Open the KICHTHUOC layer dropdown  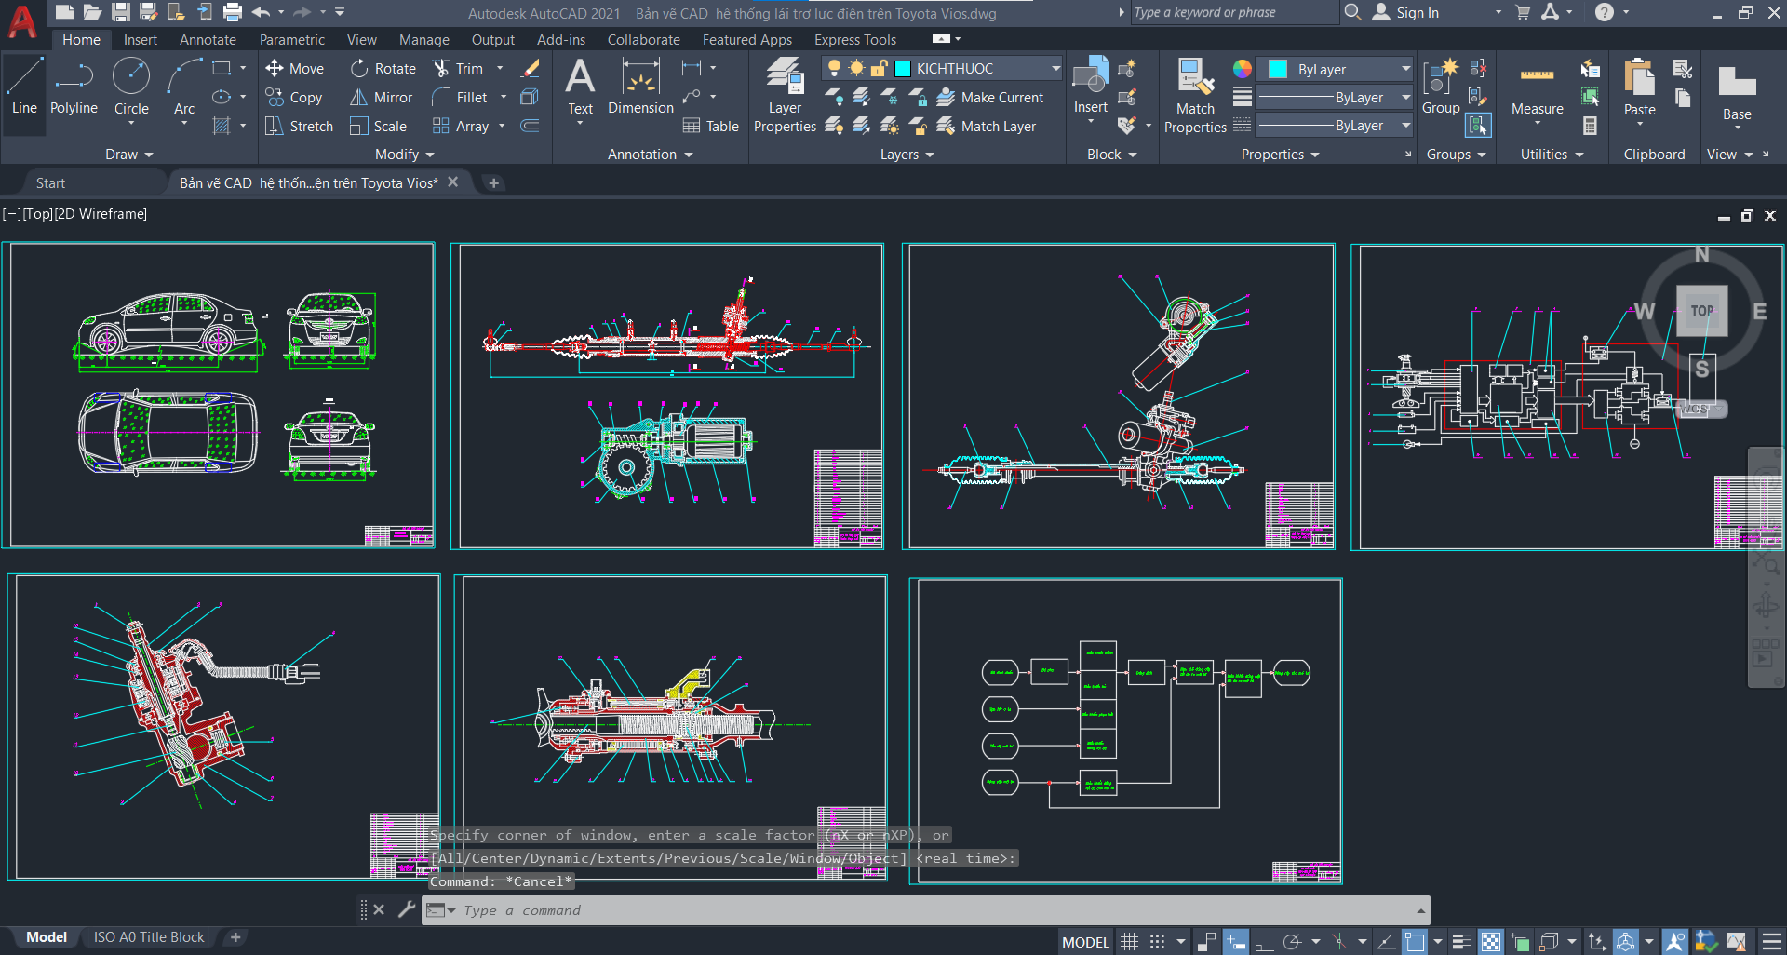click(x=1055, y=68)
